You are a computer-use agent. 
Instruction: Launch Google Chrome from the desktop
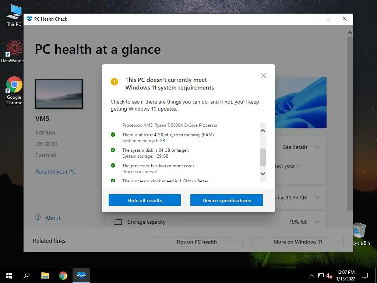point(14,91)
